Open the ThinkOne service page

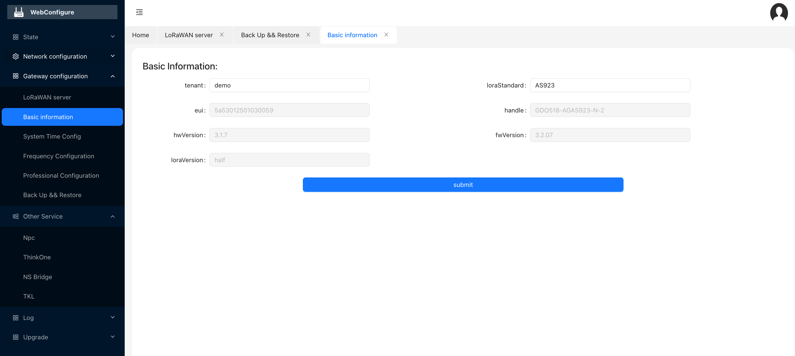pyautogui.click(x=62, y=257)
